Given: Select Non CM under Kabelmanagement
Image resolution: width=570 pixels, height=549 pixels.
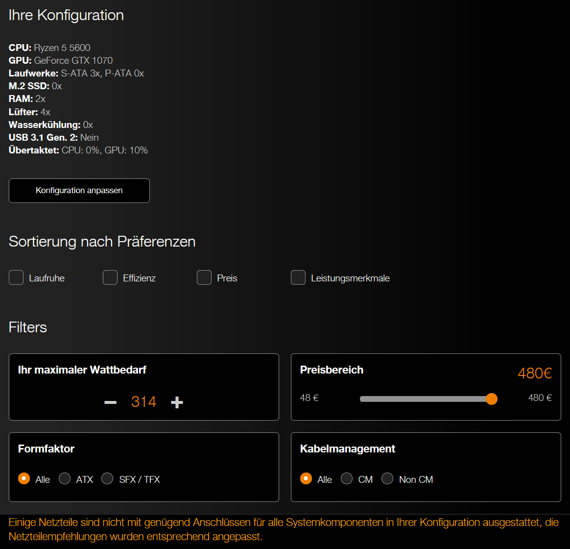Looking at the screenshot, I should click(387, 478).
